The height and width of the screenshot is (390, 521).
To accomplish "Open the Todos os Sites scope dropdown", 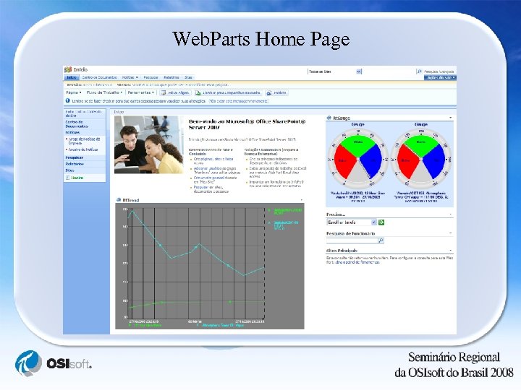I will coord(334,71).
